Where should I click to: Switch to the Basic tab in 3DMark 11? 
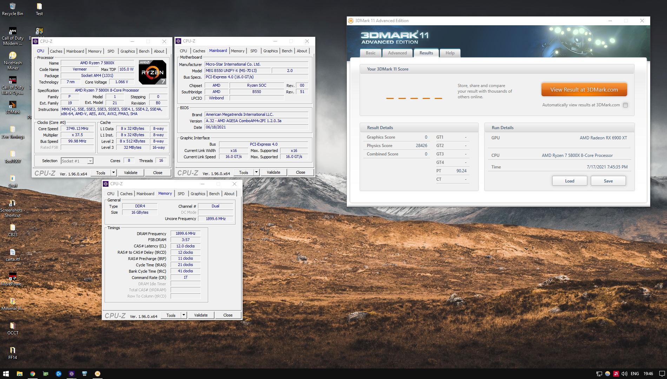370,53
